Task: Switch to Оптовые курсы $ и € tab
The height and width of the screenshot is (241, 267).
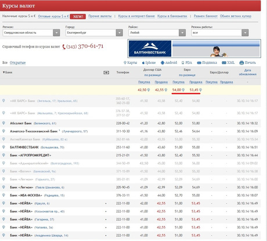Action: (x=53, y=16)
